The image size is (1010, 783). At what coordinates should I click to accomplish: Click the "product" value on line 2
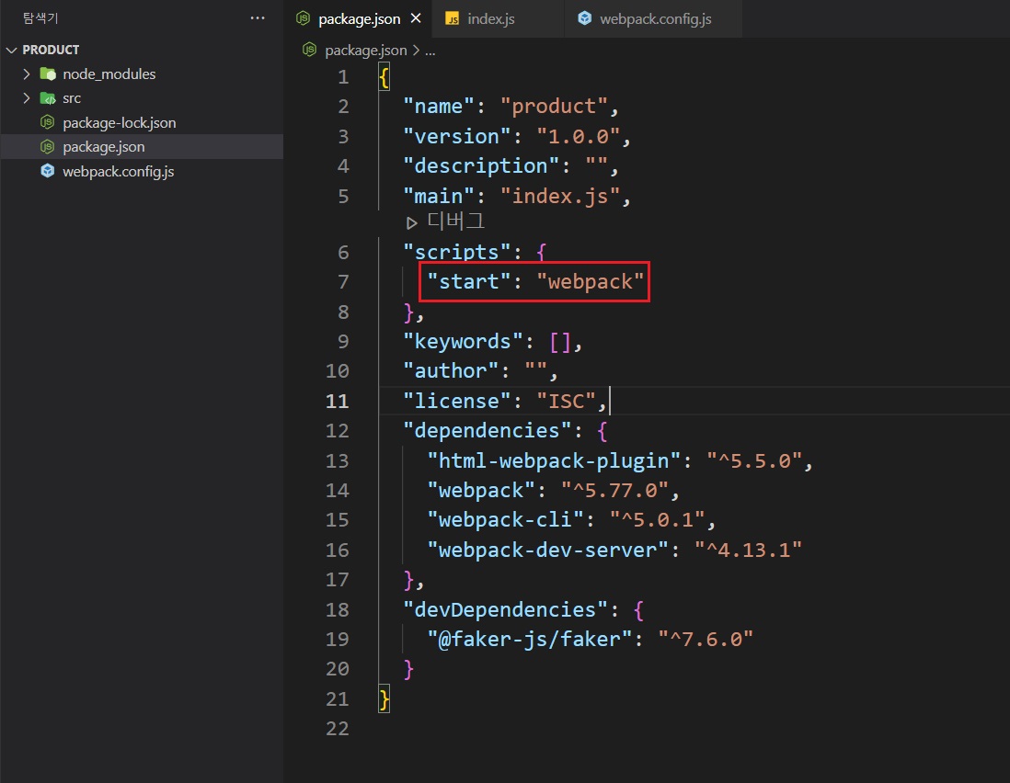click(x=554, y=107)
